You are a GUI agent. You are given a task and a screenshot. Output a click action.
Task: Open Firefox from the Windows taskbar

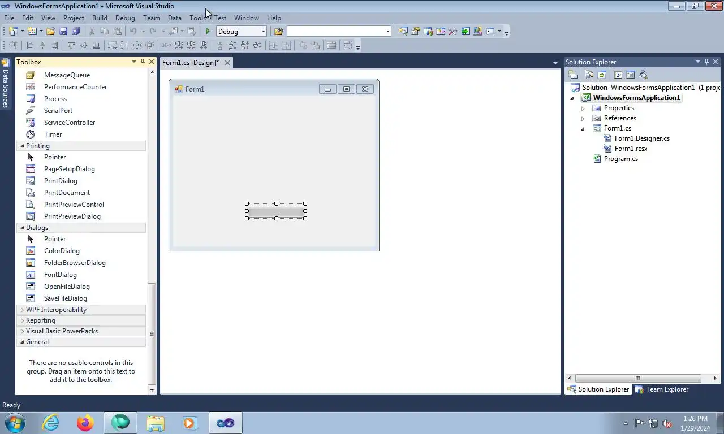(85, 423)
